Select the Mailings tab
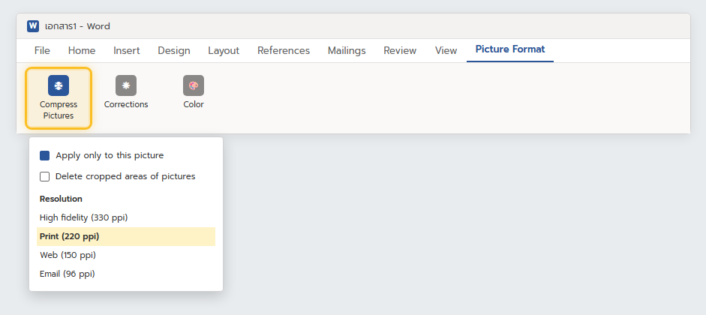This screenshot has width=706, height=315. click(x=347, y=51)
